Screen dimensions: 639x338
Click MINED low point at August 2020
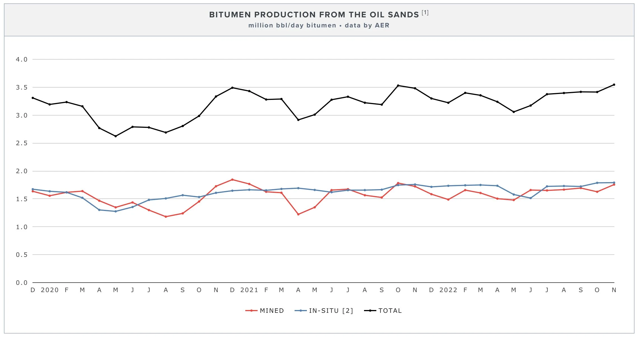(x=166, y=217)
